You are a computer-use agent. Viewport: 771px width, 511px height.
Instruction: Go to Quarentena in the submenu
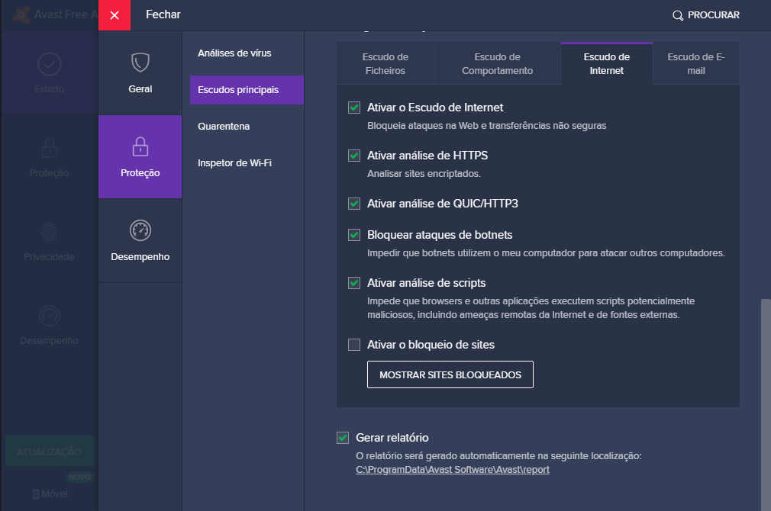click(x=224, y=126)
